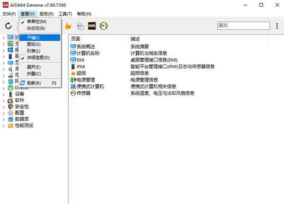The image size is (284, 204).
Task: Expand the 配置 tree node chevron
Action: coord(3,113)
